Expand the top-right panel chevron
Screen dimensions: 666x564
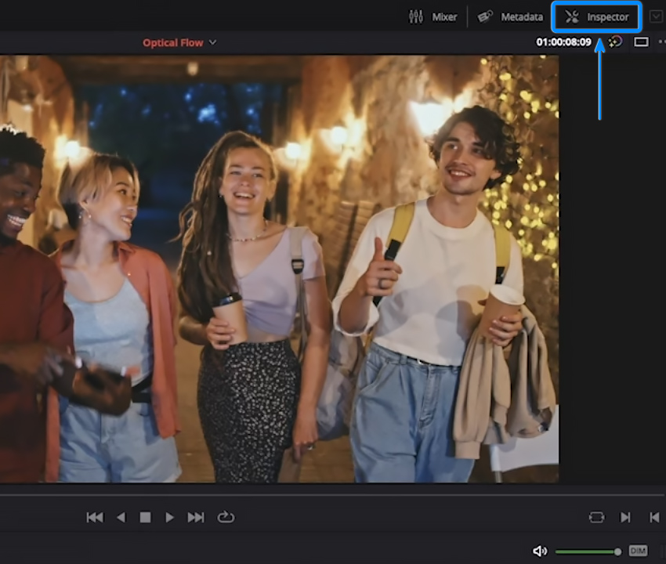(657, 17)
